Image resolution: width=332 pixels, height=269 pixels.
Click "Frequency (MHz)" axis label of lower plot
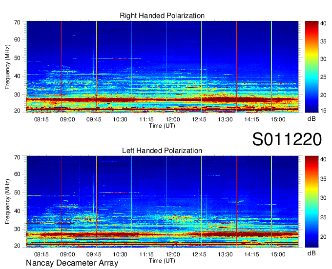[8, 202]
